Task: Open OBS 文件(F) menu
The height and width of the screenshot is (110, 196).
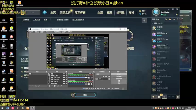Action: [x=31, y=32]
